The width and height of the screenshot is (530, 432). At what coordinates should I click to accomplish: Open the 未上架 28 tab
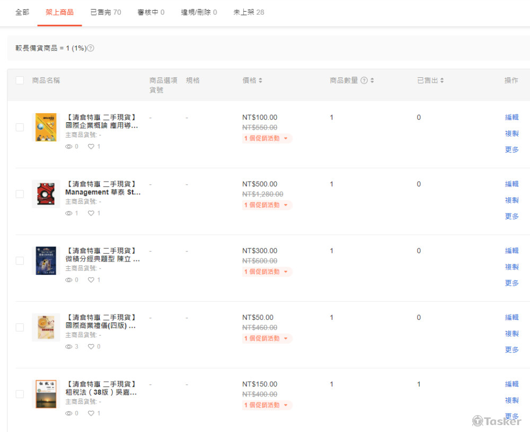click(249, 12)
